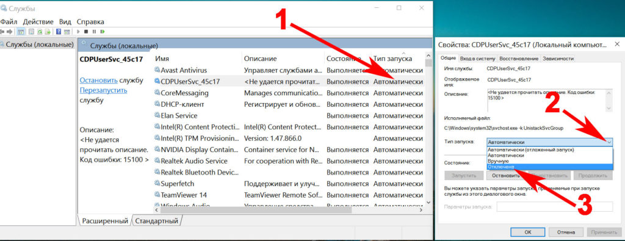Click the Остановить service link
This screenshot has height=241, width=625.
pyautogui.click(x=98, y=80)
